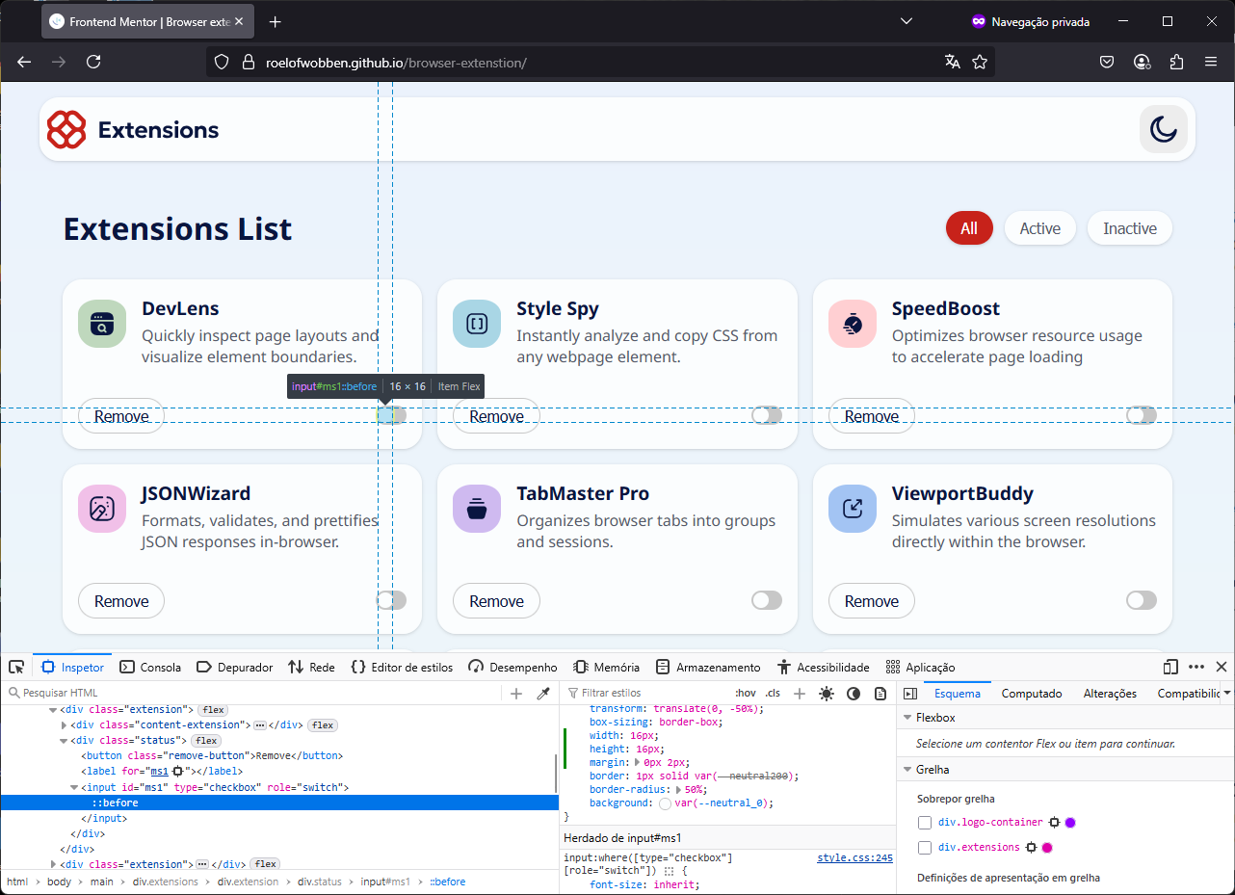Viewport: 1235px width, 895px height.
Task: Click the eyedropper color picker in the inspector
Action: coord(542,693)
